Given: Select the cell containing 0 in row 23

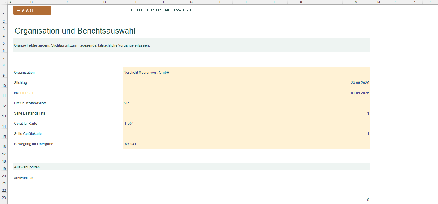Looking at the screenshot, I should (356, 200).
